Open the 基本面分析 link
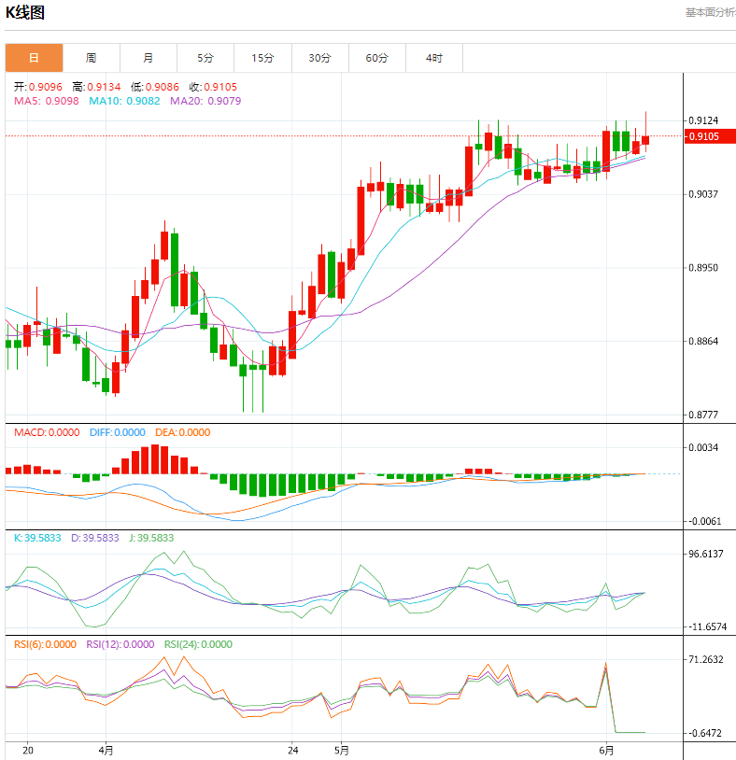The image size is (736, 760). (710, 12)
